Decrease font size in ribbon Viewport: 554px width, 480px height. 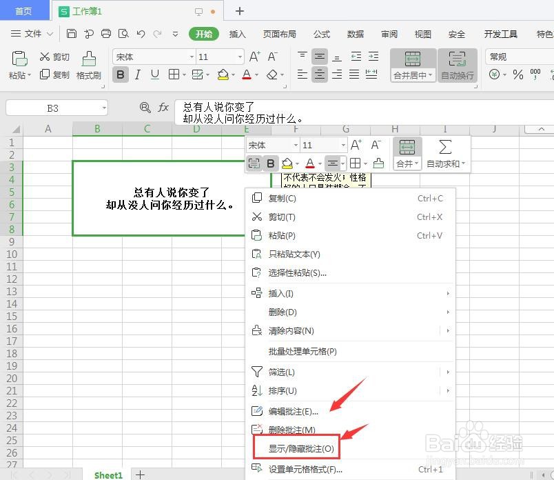pyautogui.click(x=272, y=57)
